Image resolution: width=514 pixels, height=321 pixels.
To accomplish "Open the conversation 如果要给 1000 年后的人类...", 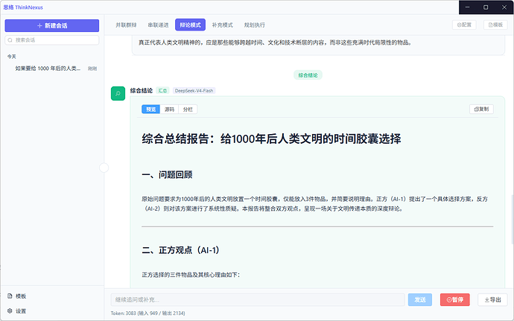I will pos(52,69).
